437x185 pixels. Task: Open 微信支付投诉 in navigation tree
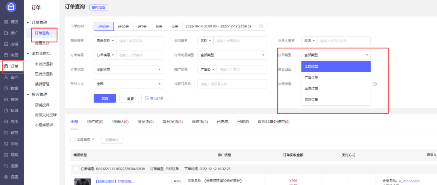pos(46,115)
